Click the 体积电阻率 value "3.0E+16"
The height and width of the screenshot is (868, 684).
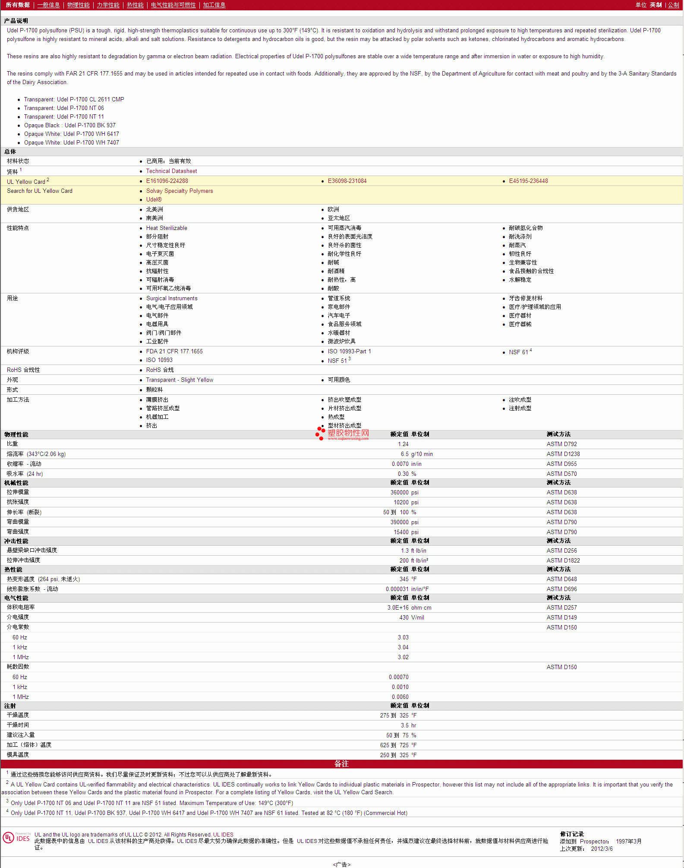[398, 608]
